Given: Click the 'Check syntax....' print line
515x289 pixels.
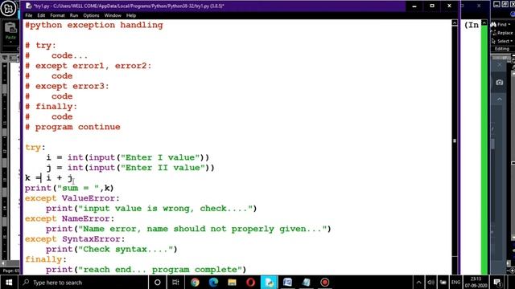Looking at the screenshot, I should tap(112, 249).
